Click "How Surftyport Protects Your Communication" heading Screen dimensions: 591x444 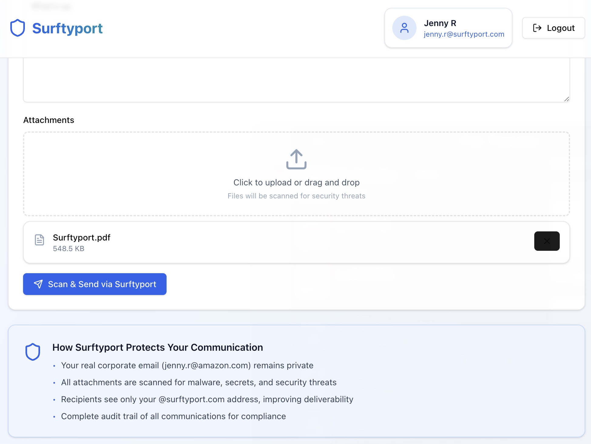coord(157,347)
